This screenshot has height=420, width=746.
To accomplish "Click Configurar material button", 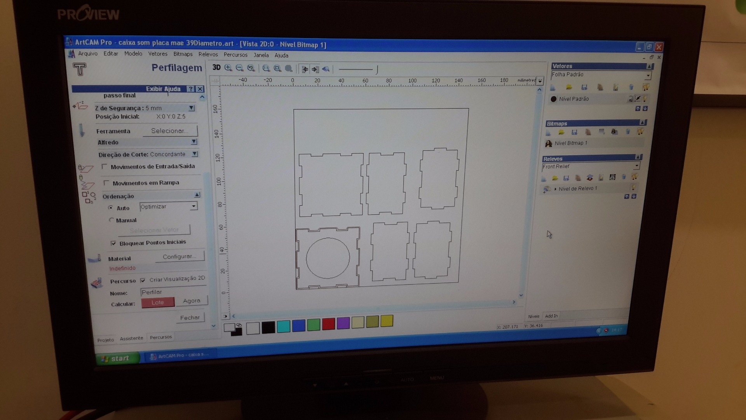I will [180, 256].
